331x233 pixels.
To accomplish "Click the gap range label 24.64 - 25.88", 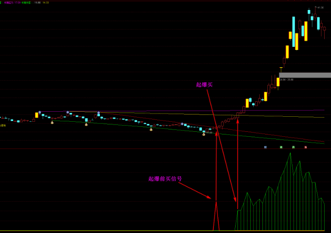I will (287, 79).
